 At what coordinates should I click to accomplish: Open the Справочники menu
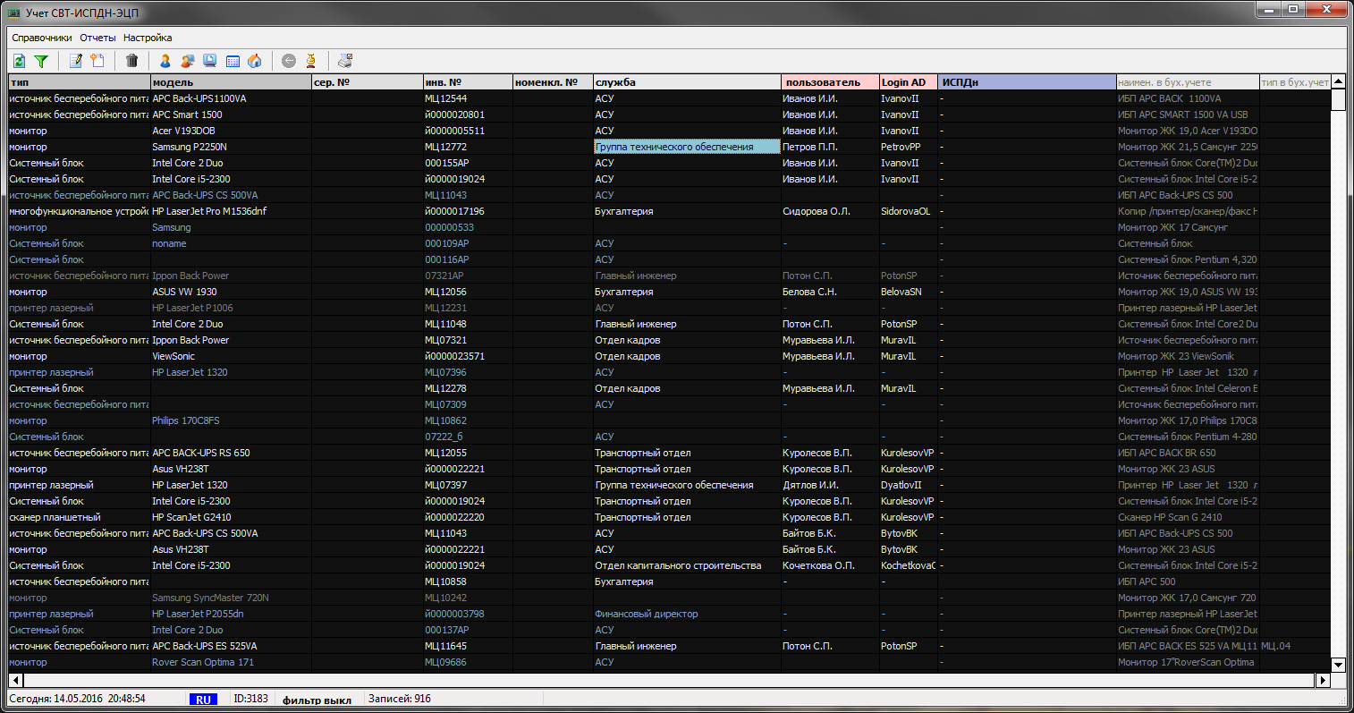[42, 38]
